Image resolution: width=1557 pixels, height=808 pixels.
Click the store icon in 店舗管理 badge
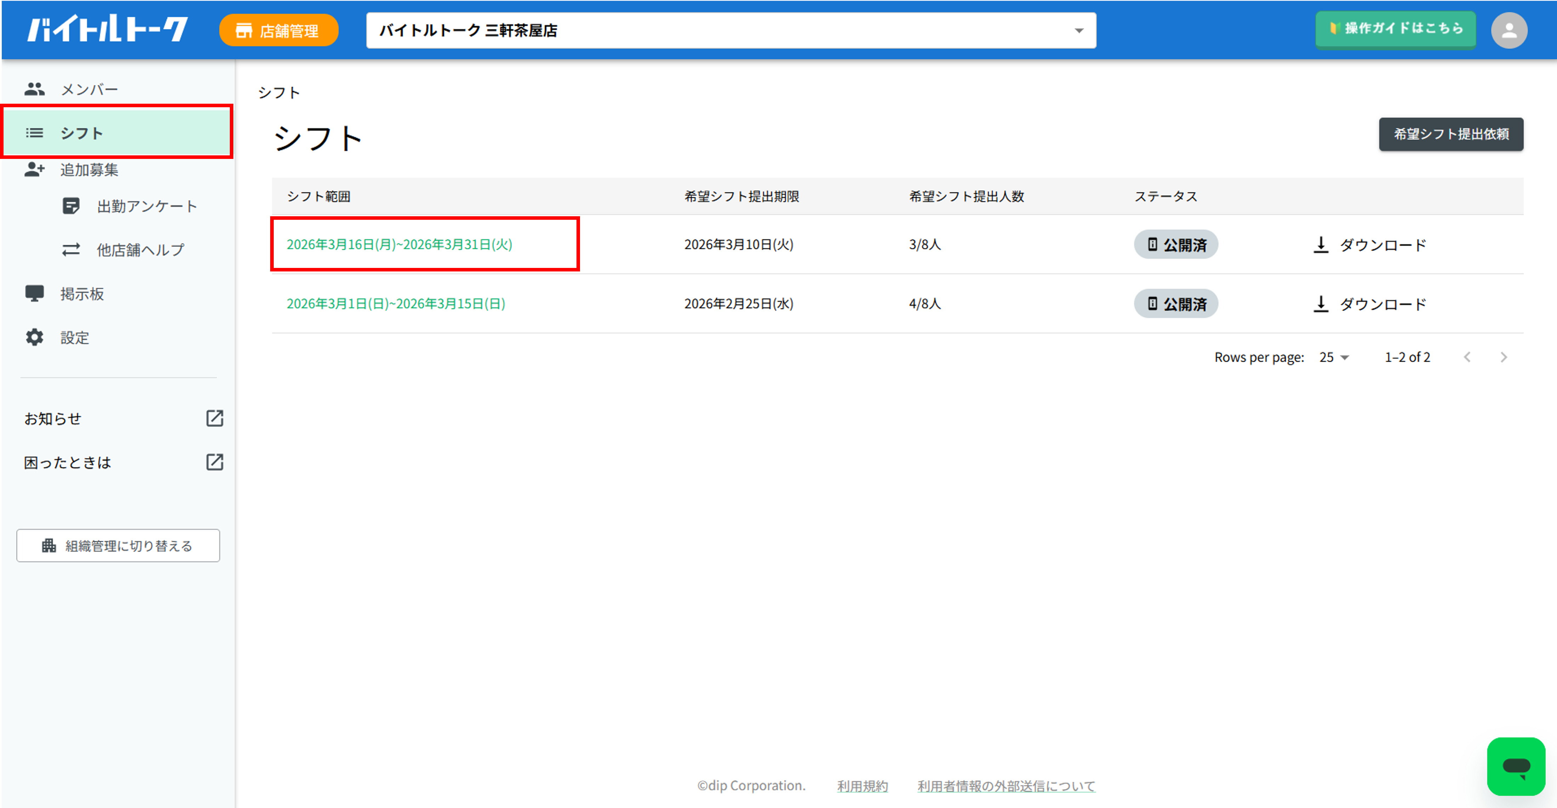(244, 31)
